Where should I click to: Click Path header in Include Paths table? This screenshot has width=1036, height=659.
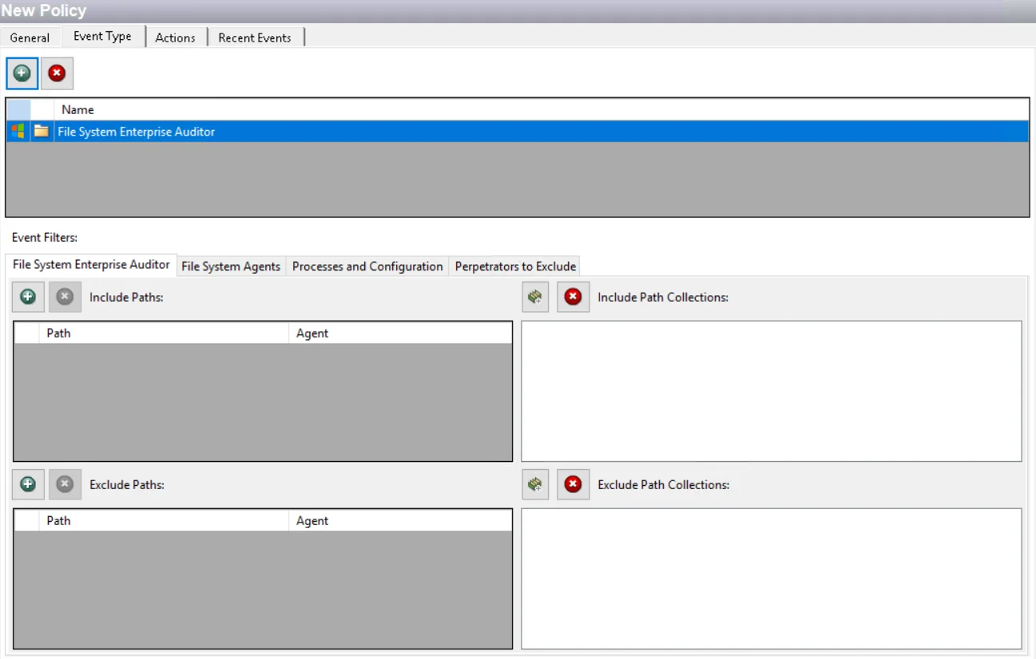click(x=163, y=333)
